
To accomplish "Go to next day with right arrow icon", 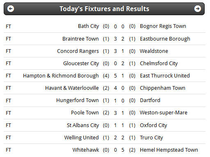I will point(198,9).
